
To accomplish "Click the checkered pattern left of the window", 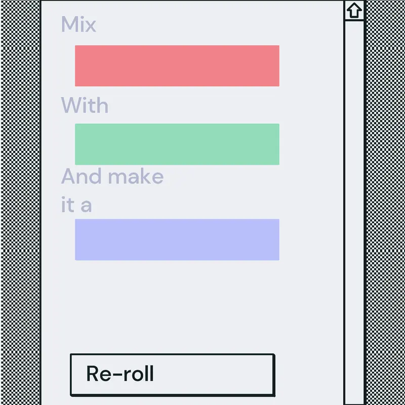I will [x=20, y=202].
